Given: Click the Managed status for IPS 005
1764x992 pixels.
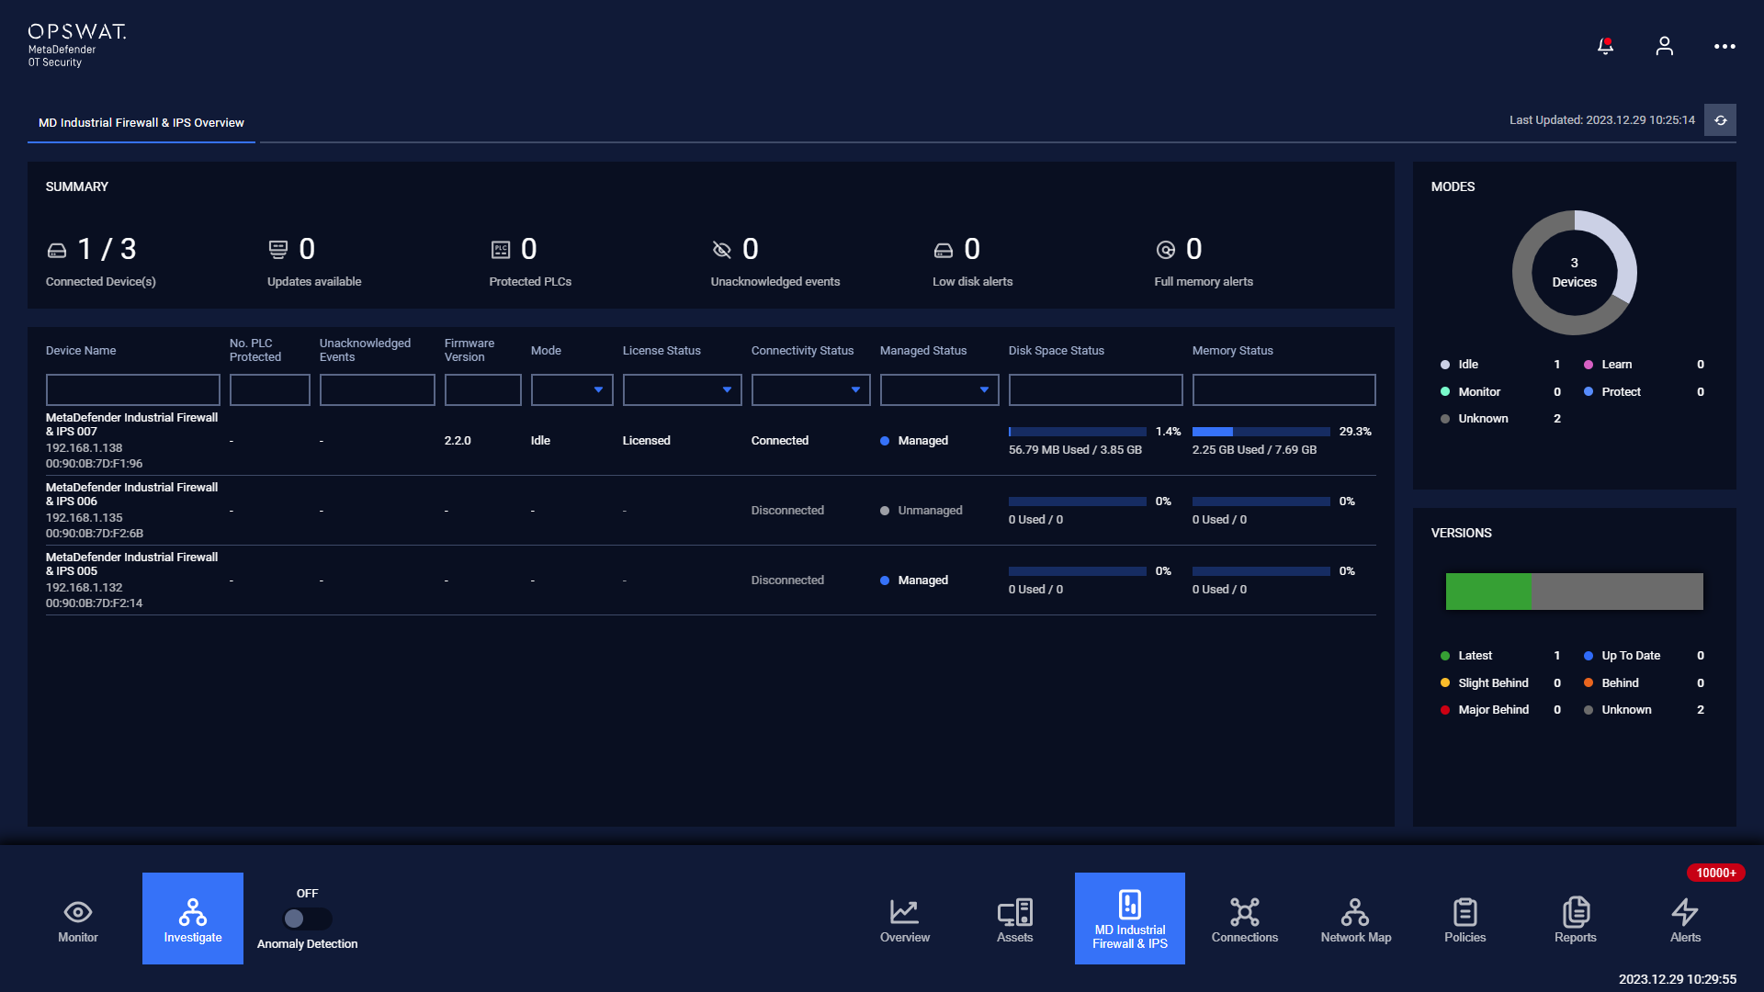Looking at the screenshot, I should [x=914, y=581].
